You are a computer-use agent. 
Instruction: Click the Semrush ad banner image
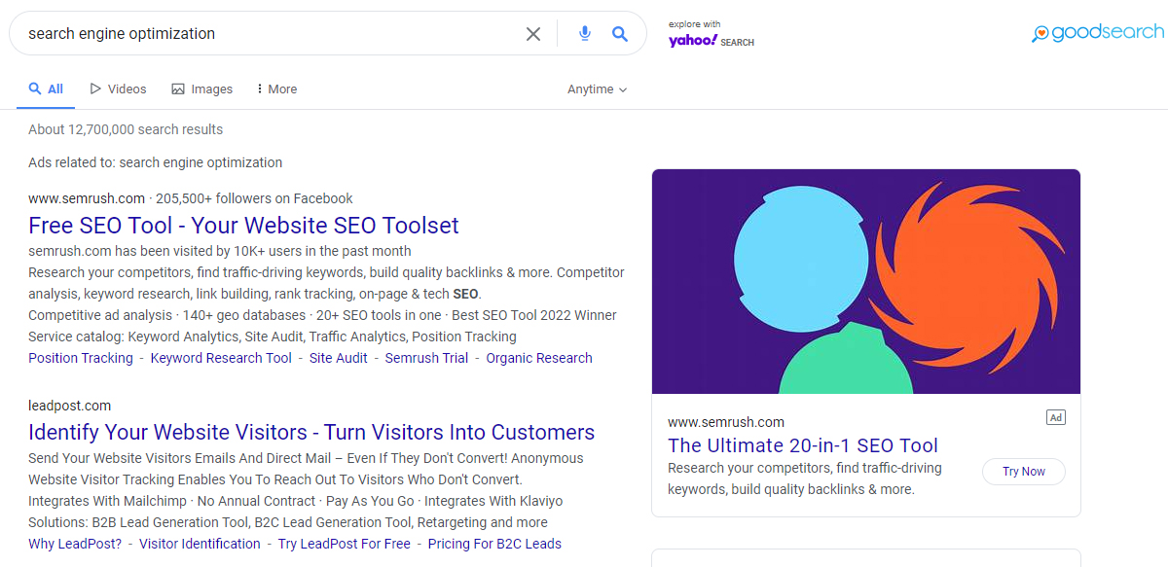click(x=866, y=281)
